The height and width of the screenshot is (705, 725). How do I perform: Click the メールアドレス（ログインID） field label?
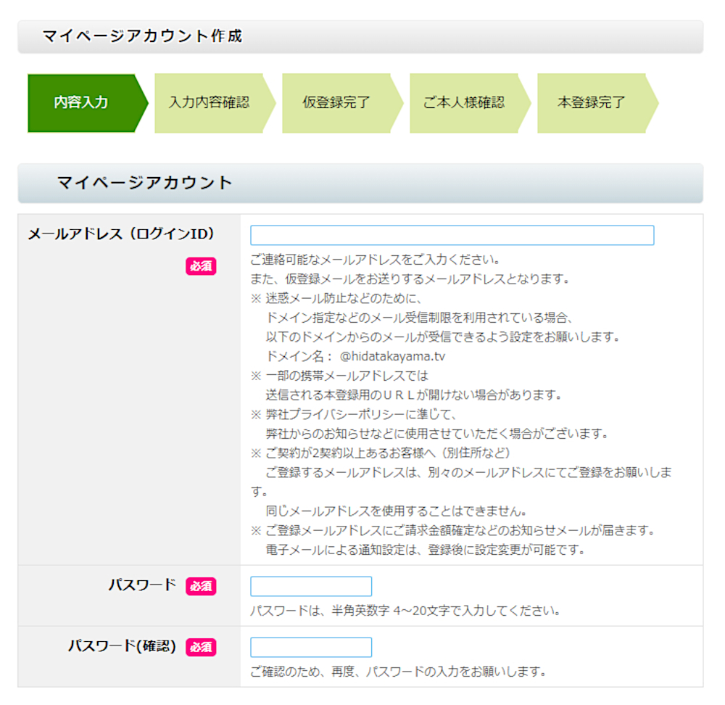click(x=121, y=234)
